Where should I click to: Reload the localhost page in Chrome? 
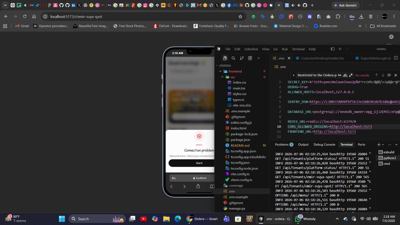25,16
